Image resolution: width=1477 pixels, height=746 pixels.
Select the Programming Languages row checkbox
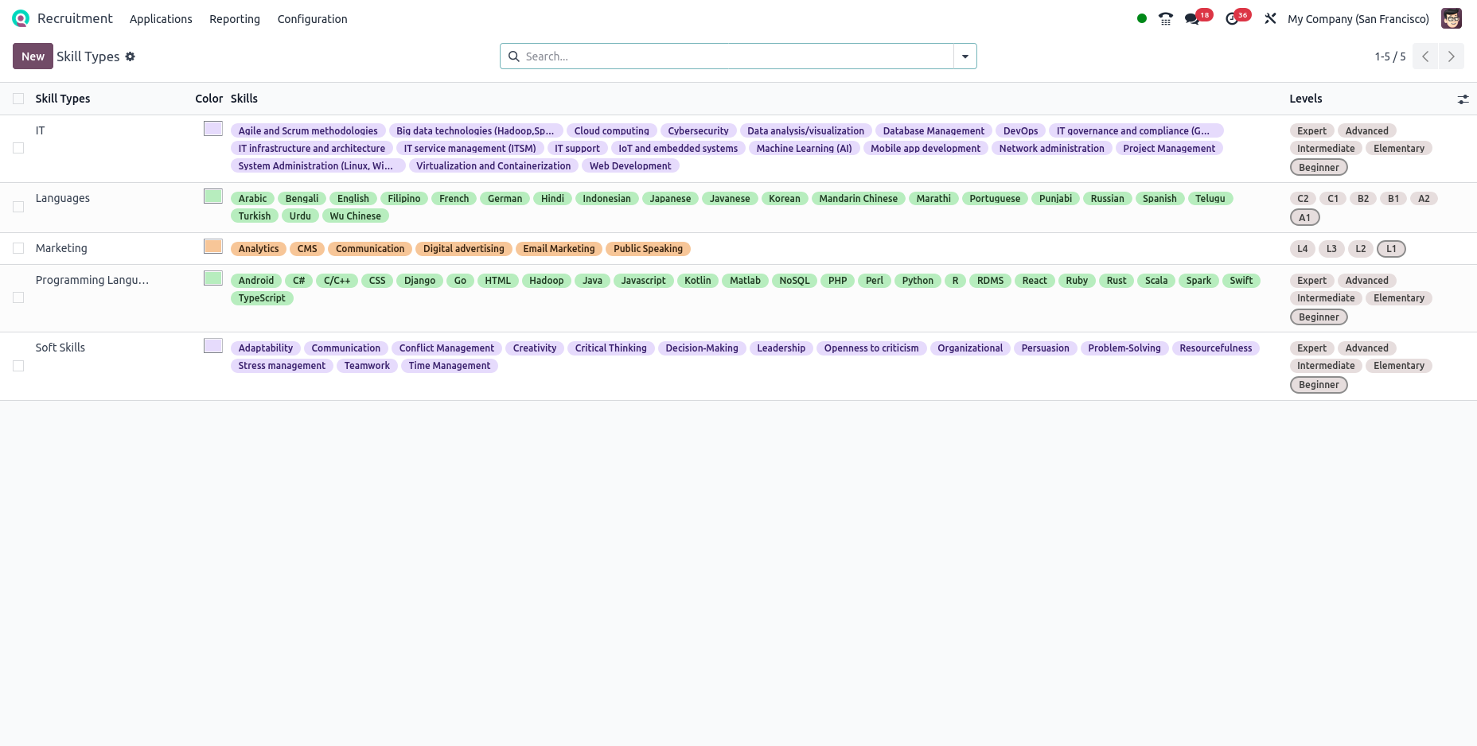[x=18, y=297]
